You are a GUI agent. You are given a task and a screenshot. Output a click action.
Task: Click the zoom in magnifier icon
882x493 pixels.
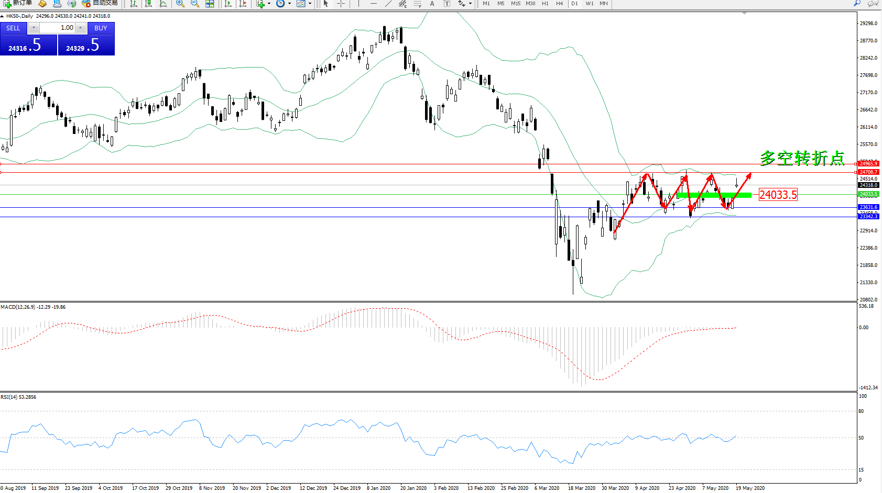(180, 4)
